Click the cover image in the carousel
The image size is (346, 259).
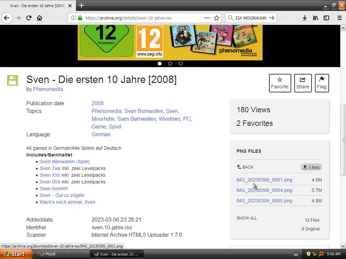point(170,42)
